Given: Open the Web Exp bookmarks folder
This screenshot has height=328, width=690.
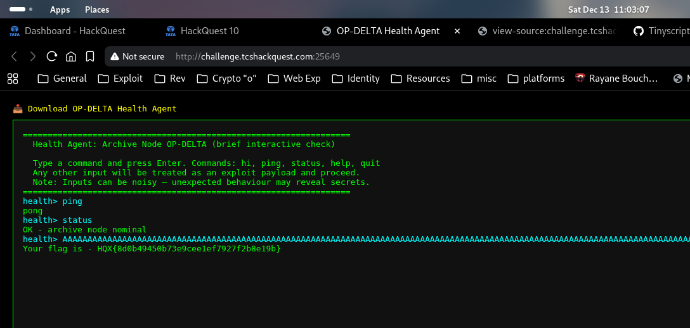Looking at the screenshot, I should pyautogui.click(x=294, y=79).
